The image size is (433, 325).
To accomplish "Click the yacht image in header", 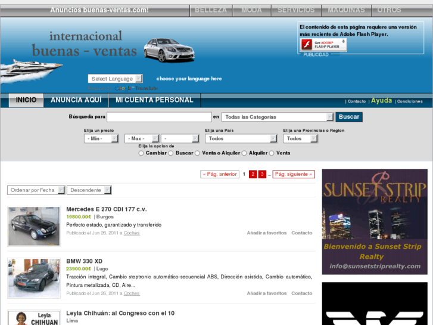I will 31,71.
